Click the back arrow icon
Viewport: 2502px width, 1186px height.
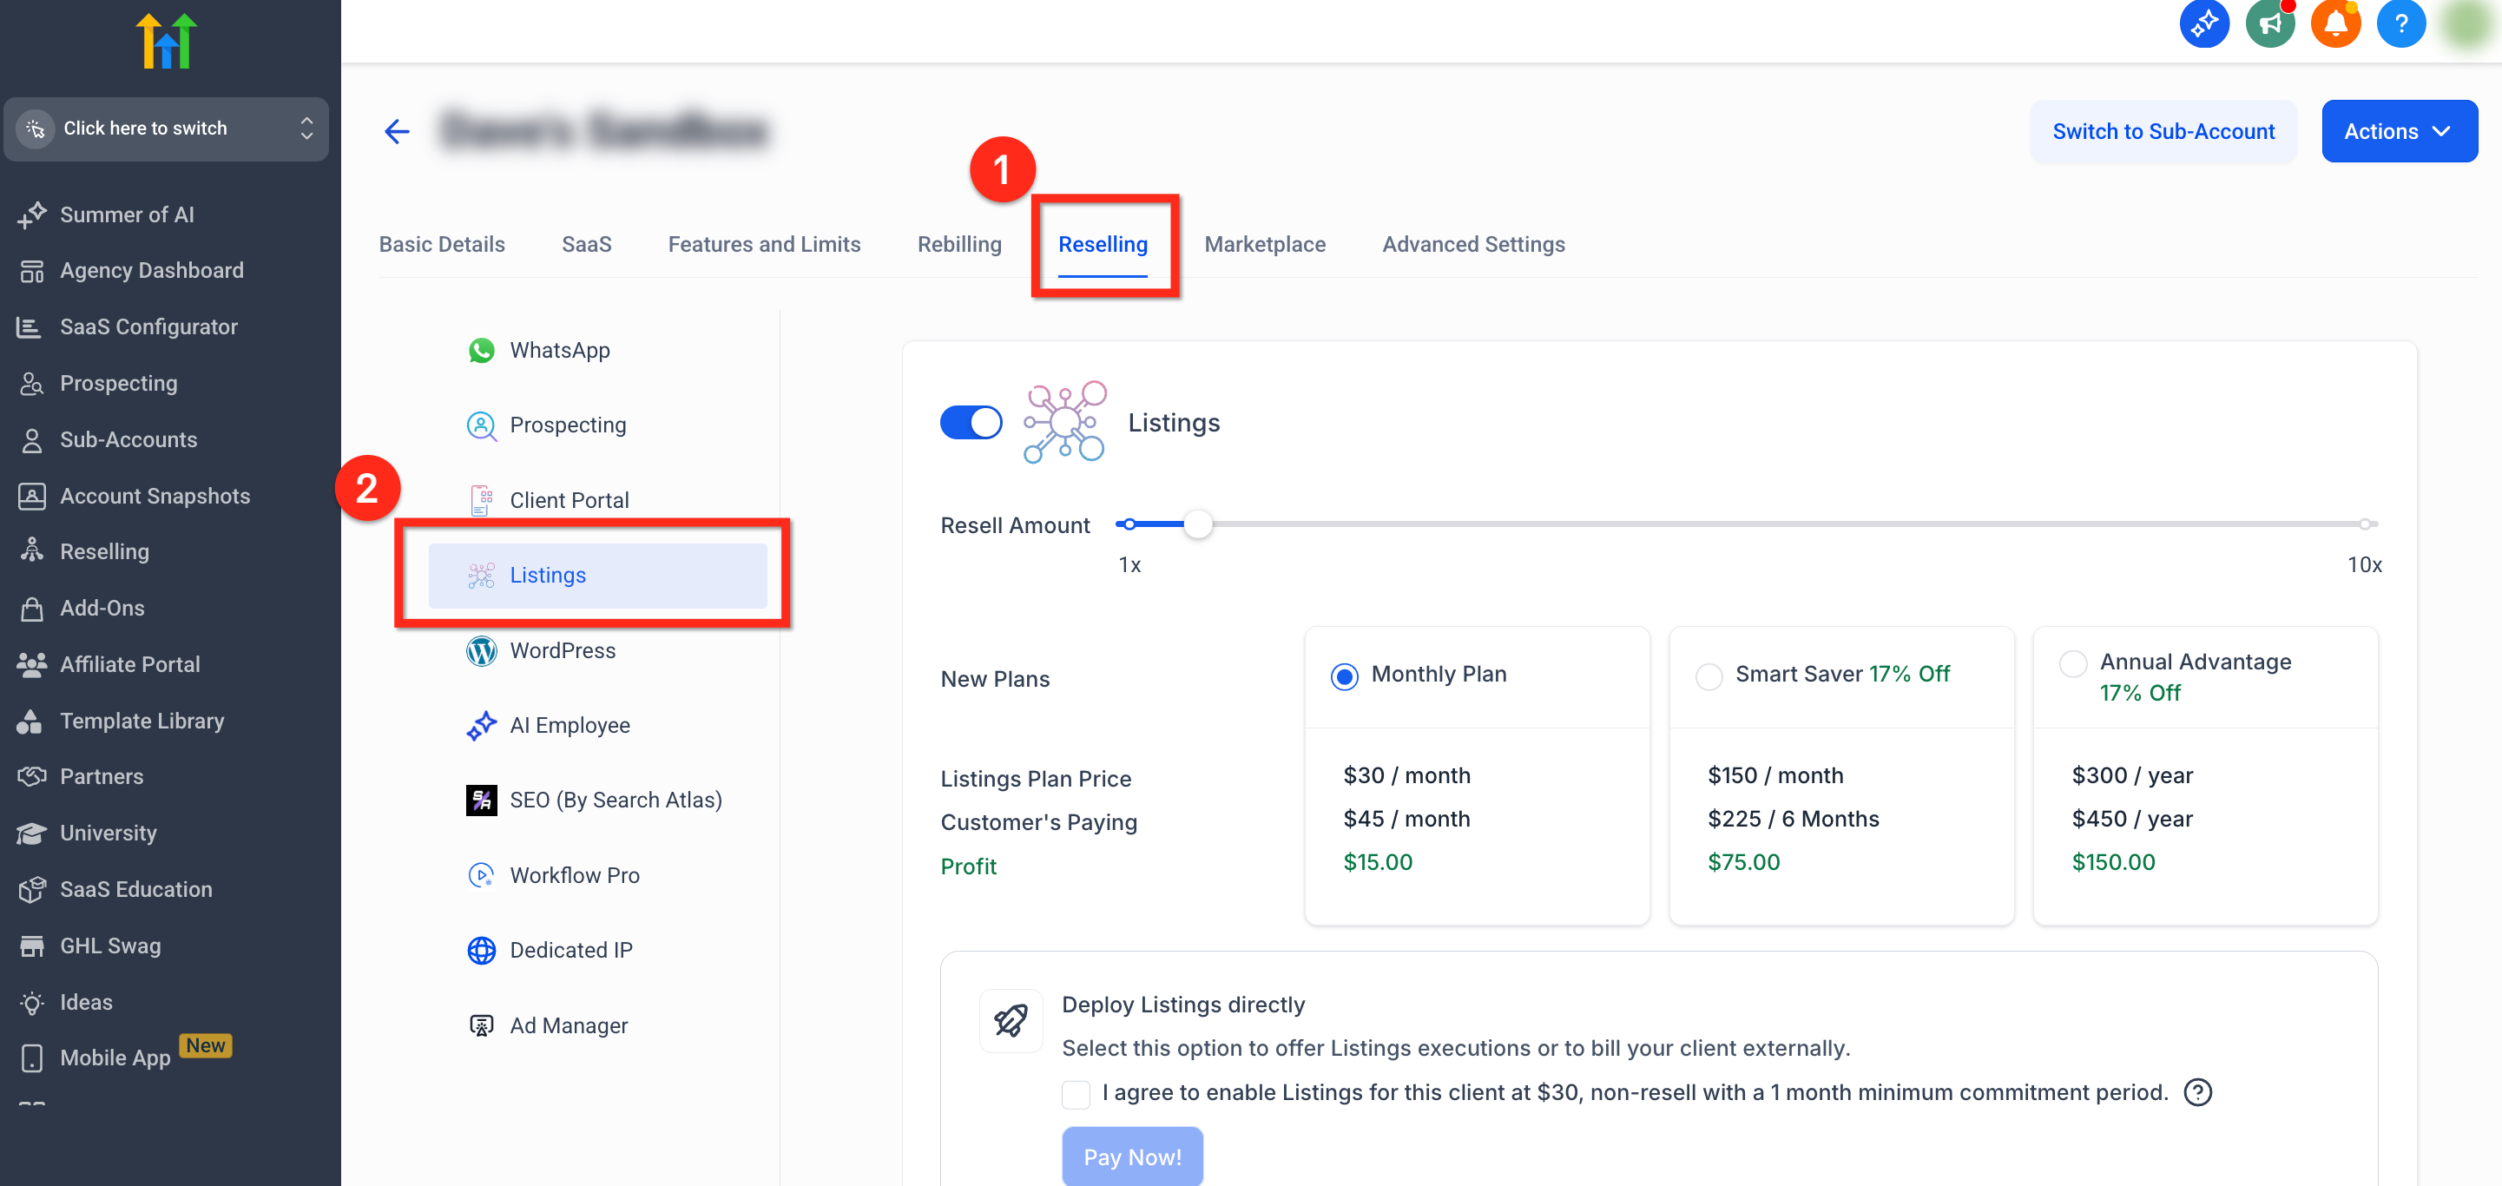pos(396,131)
